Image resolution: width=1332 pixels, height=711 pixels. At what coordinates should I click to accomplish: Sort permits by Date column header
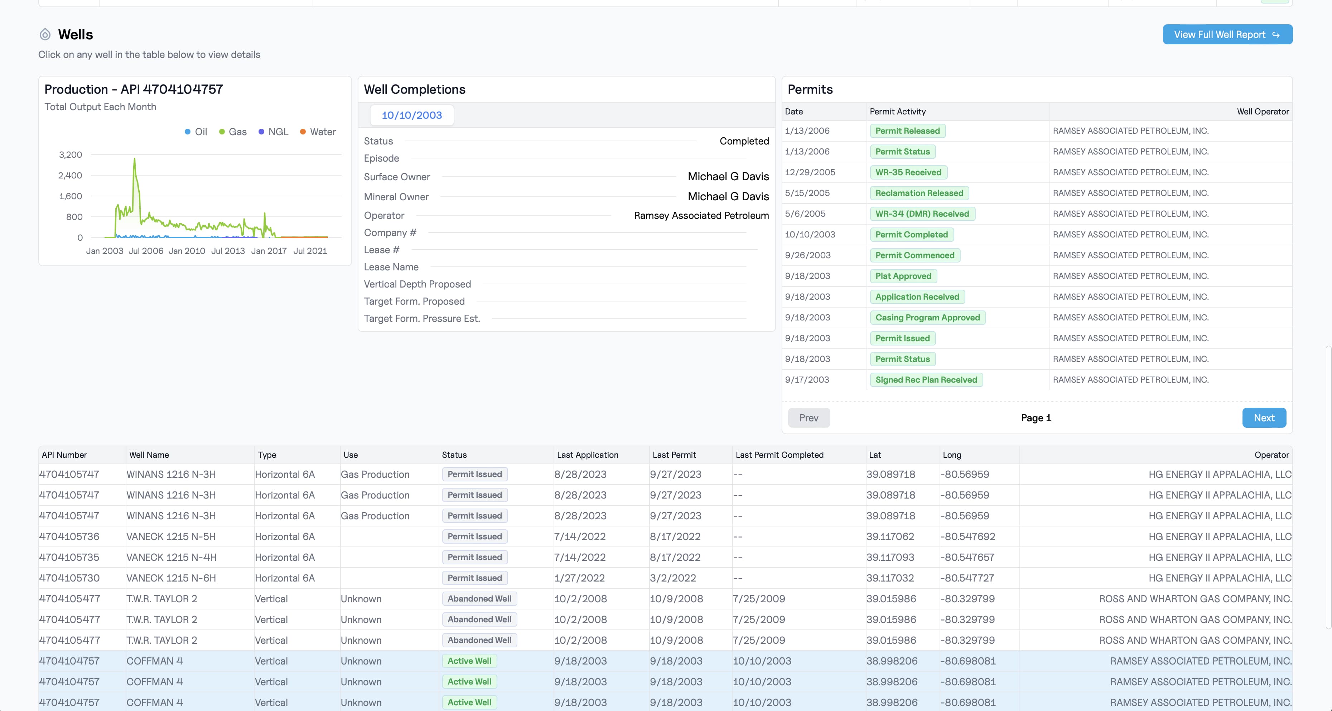coord(794,112)
